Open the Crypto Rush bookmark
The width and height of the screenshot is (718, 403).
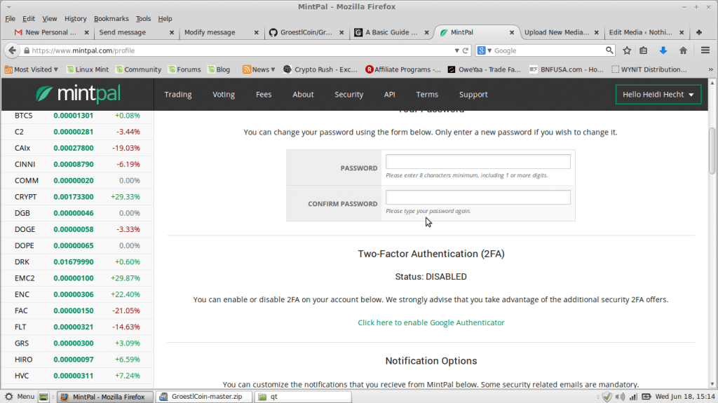pos(320,69)
